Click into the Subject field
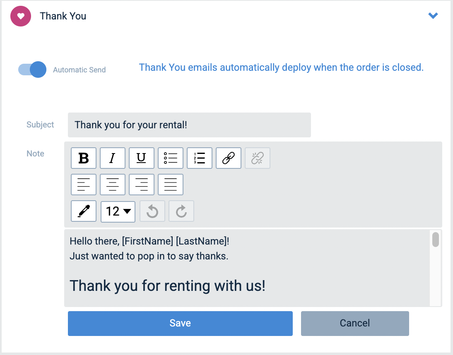Image resolution: width=453 pixels, height=355 pixels. [189, 125]
